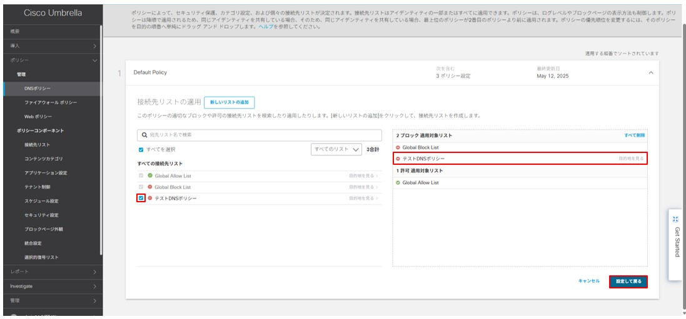686x319 pixels.
Task: Click the 1 許可 適用対象リスト heading
Action: pos(420,171)
